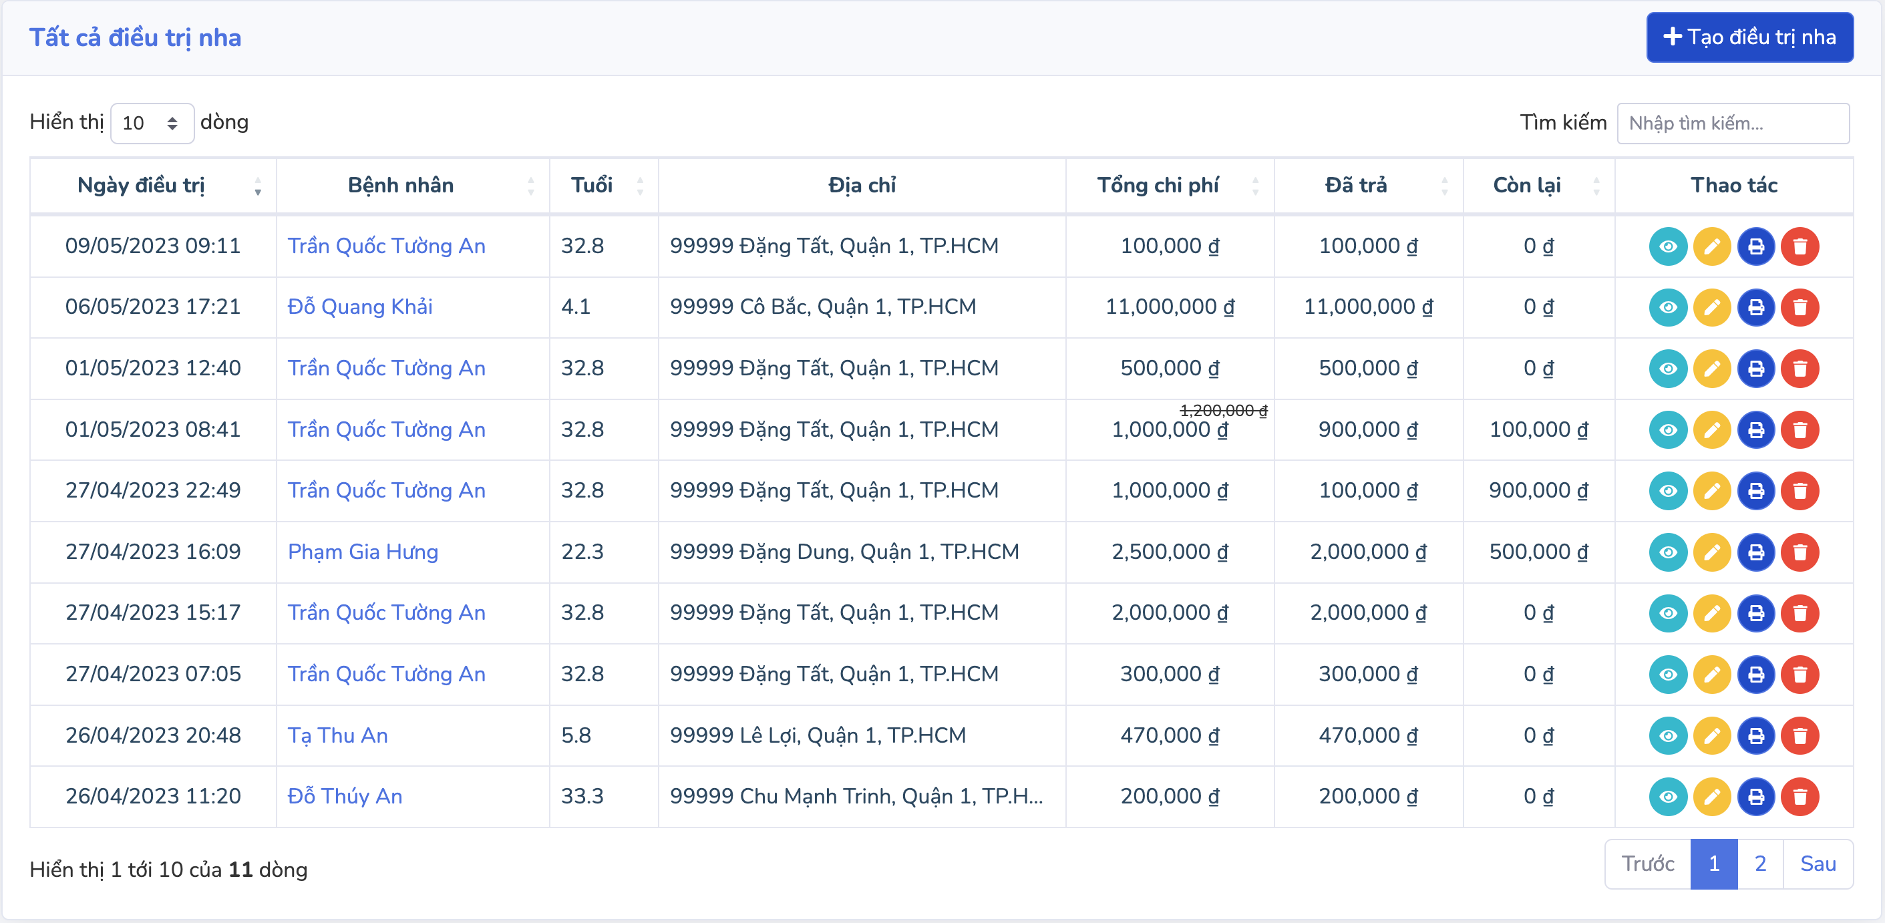This screenshot has height=923, width=1885.
Task: View the 27/04/2023 15:17 treatment details
Action: click(x=1668, y=613)
